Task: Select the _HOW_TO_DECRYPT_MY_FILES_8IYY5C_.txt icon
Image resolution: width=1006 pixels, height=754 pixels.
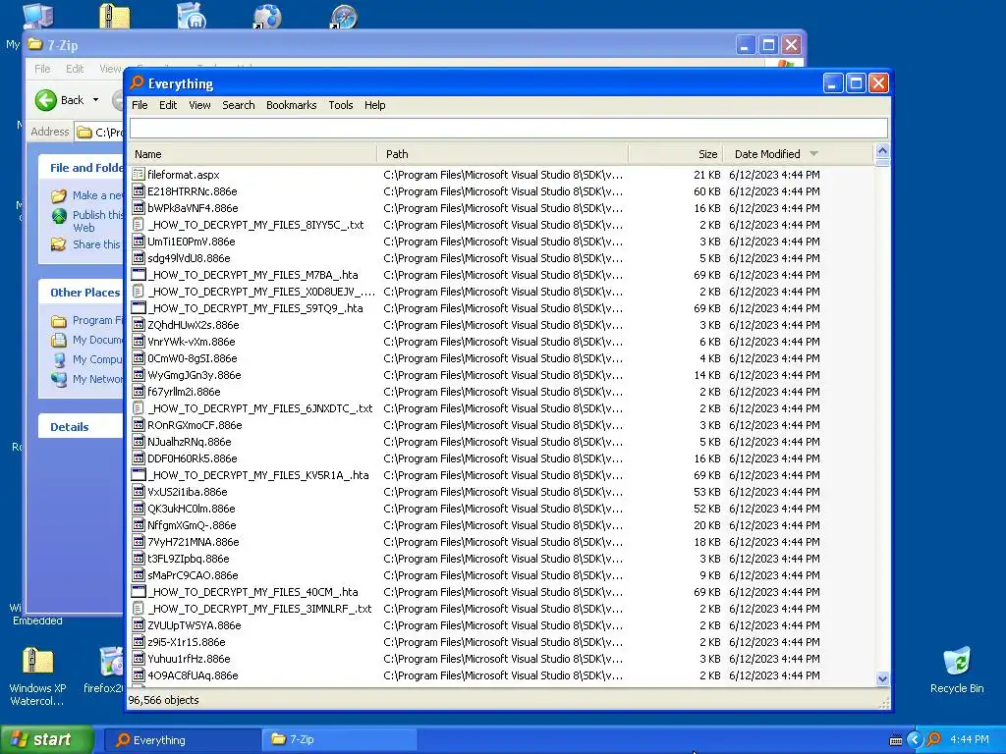Action: click(x=138, y=225)
